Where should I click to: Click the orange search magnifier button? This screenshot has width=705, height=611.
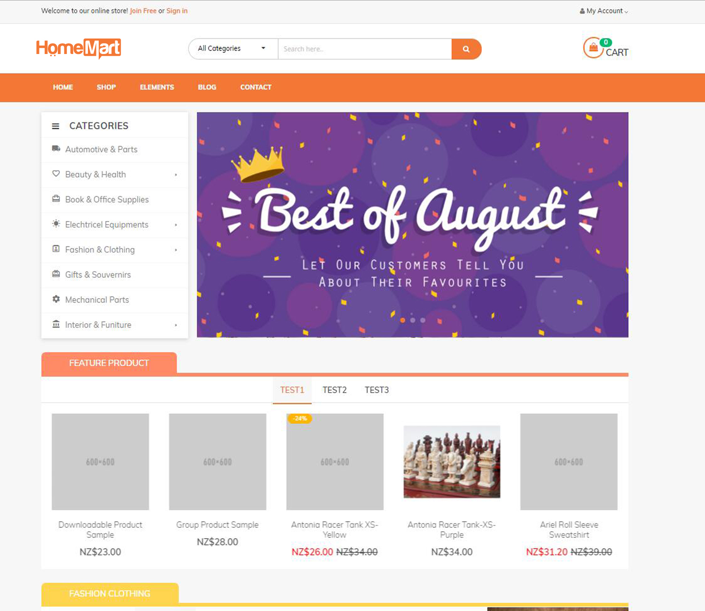[x=466, y=49]
